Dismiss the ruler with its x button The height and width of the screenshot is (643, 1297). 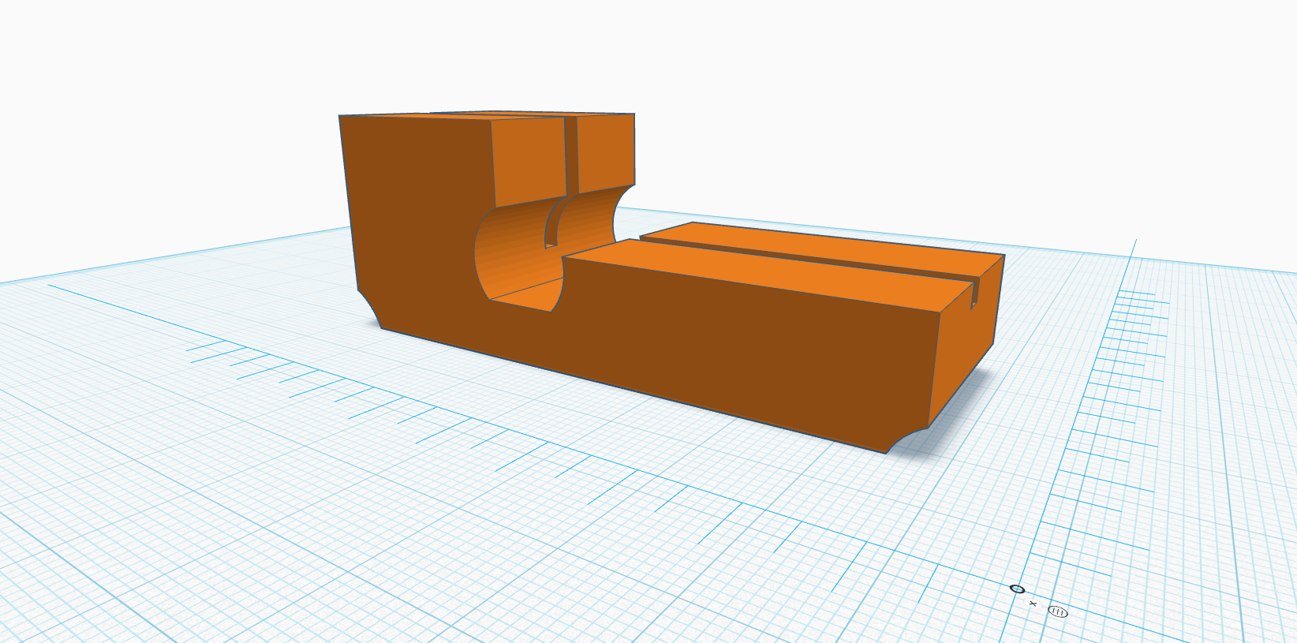coord(1033,604)
